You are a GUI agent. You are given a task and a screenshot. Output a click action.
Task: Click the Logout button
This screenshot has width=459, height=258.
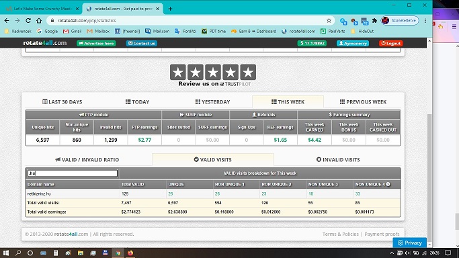pyautogui.click(x=391, y=43)
